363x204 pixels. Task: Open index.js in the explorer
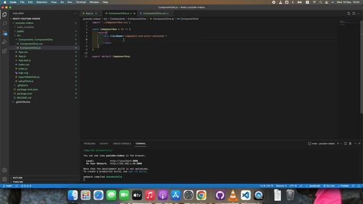point(23,69)
